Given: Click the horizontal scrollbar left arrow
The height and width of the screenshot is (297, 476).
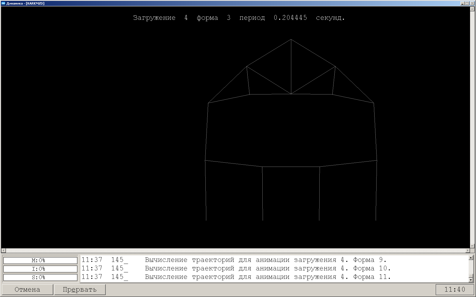Looking at the screenshot, I should pos(3,251).
